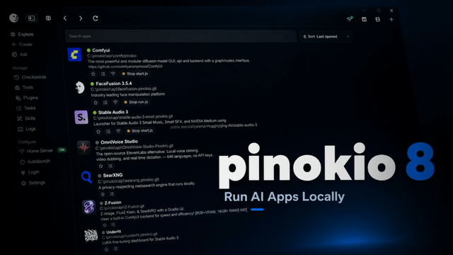
Task: Open the Sort: Last opened dropdown
Action: [x=326, y=37]
